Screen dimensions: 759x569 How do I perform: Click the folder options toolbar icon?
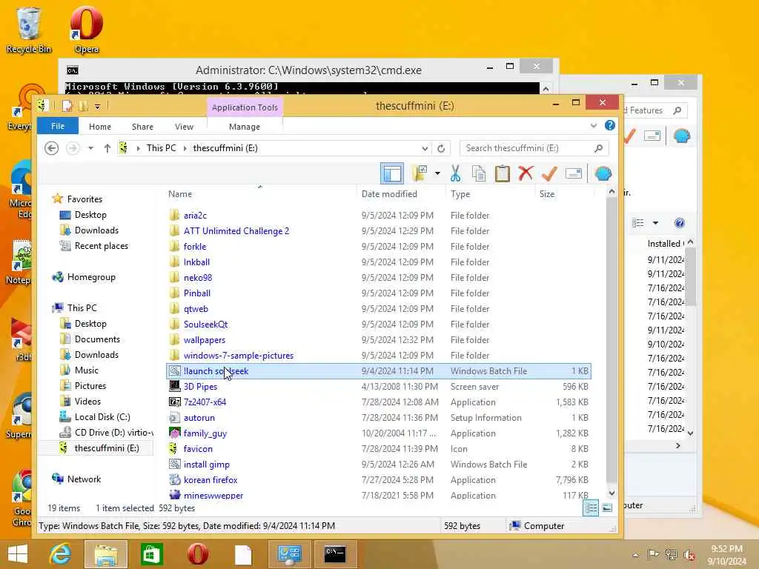[420, 173]
